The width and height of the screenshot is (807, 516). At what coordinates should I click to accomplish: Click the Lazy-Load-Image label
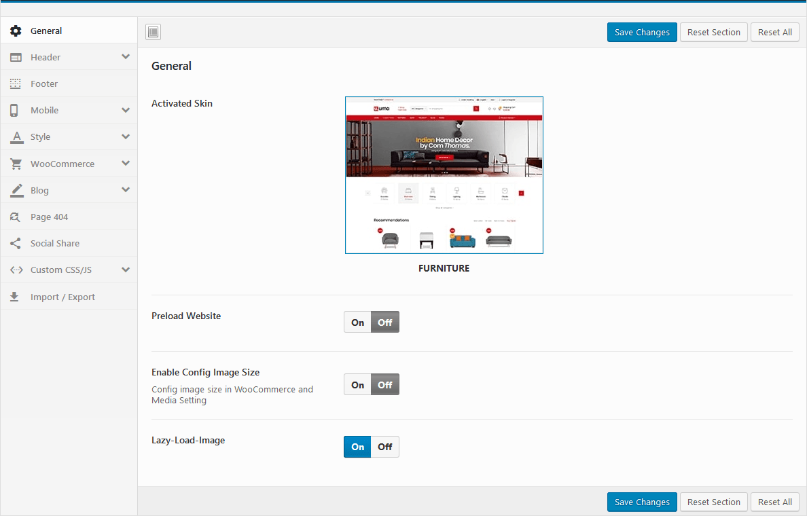[188, 441]
